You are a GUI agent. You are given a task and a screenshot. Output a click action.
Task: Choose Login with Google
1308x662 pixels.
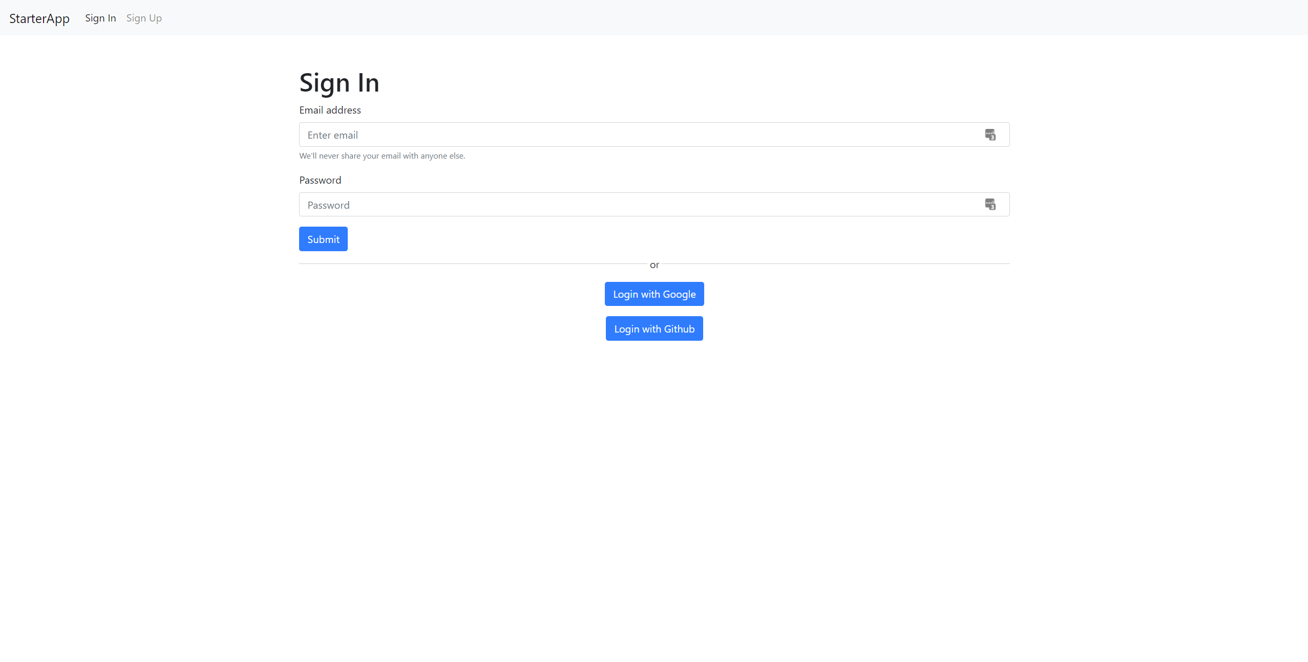tap(654, 294)
